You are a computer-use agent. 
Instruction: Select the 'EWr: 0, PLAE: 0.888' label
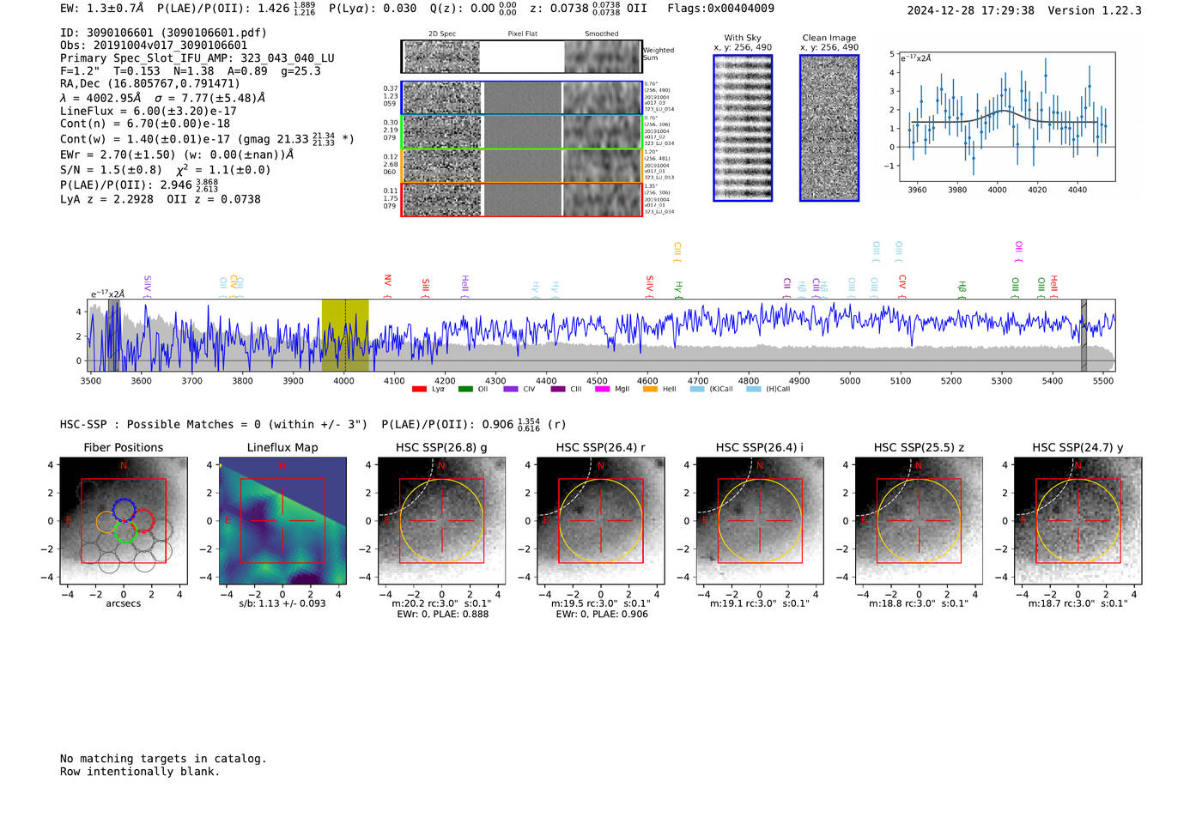click(x=443, y=615)
